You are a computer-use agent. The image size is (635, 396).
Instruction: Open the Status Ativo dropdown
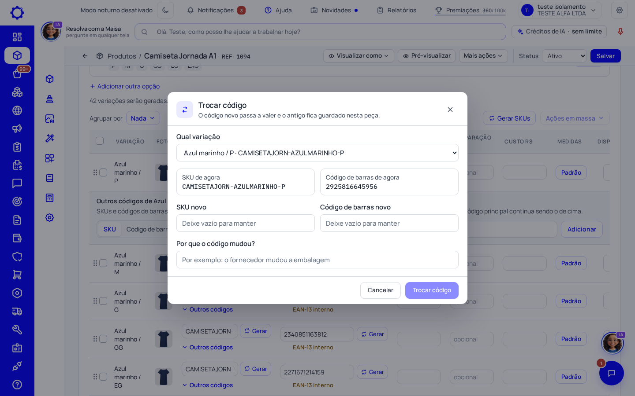(565, 56)
